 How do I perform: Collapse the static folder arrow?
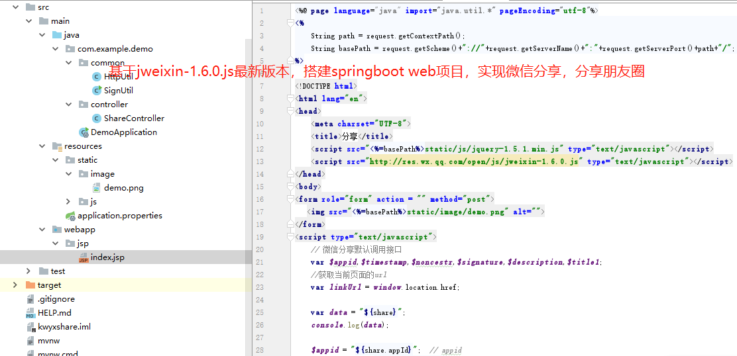pyautogui.click(x=56, y=160)
